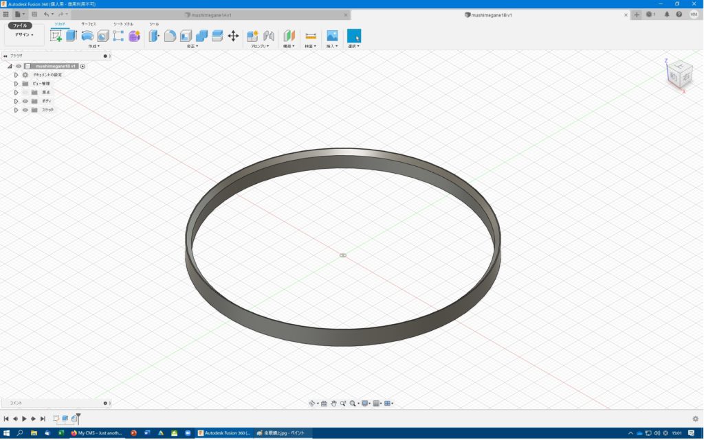Select the Joint tool
The width and height of the screenshot is (704, 440).
269,36
